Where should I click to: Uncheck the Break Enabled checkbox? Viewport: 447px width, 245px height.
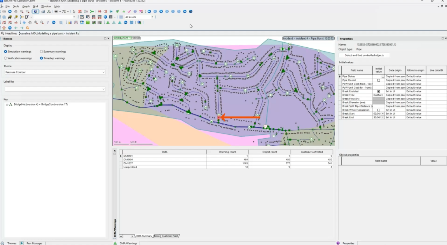pyautogui.click(x=378, y=91)
